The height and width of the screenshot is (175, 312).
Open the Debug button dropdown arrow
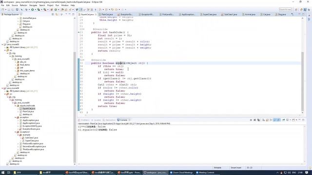click(29, 10)
